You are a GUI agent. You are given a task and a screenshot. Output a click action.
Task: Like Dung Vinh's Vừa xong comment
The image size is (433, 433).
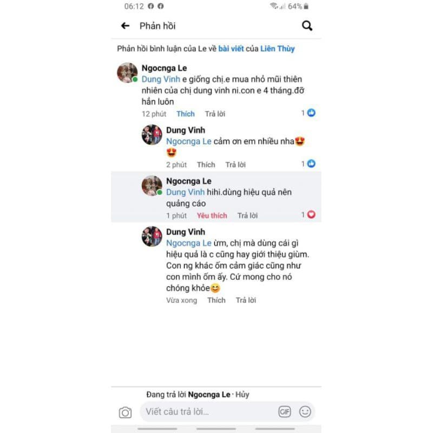(216, 300)
